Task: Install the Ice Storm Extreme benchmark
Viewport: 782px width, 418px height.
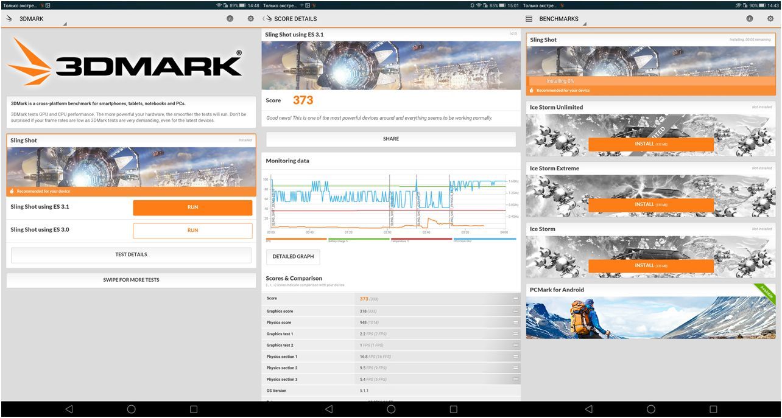Action: point(650,205)
